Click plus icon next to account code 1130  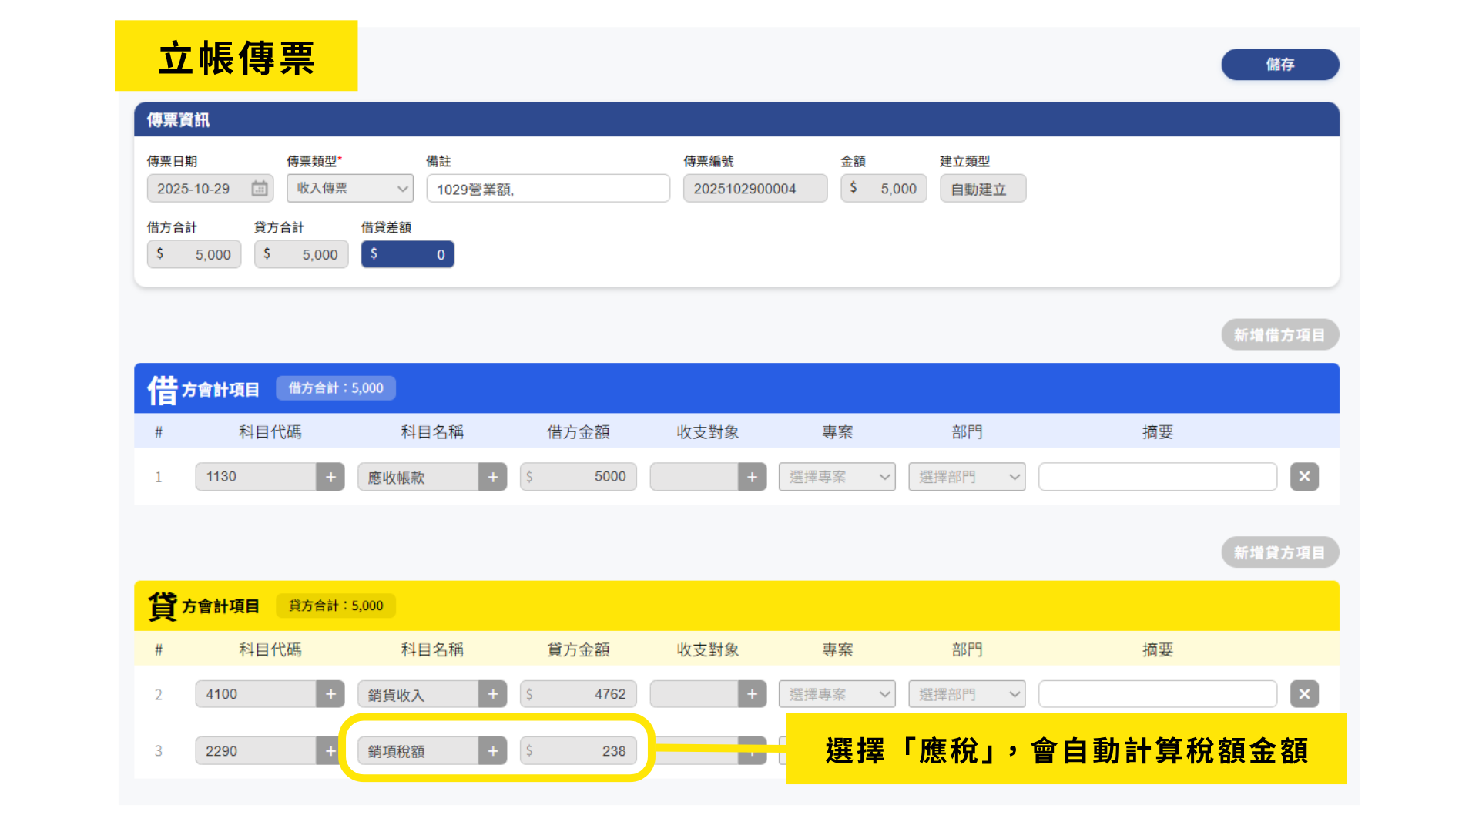pyautogui.click(x=330, y=477)
